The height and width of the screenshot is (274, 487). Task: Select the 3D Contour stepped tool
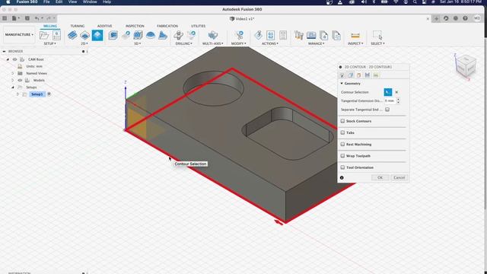pos(163,35)
